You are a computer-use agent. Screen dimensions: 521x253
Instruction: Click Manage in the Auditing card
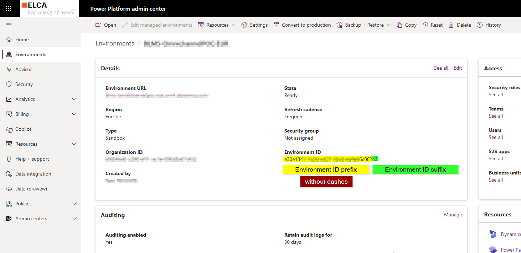pos(453,215)
